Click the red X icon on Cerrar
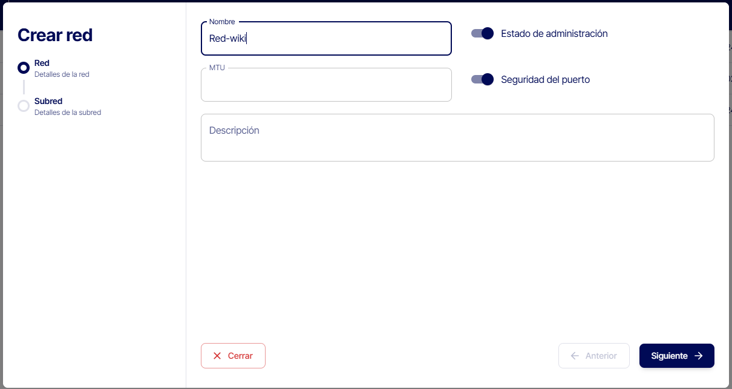The width and height of the screenshot is (732, 389). tap(217, 356)
